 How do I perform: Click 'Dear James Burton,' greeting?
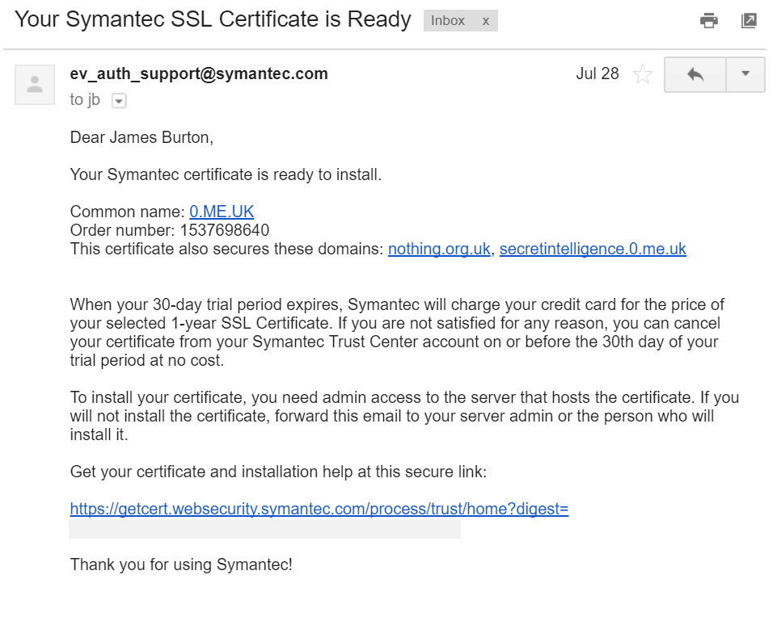(141, 137)
